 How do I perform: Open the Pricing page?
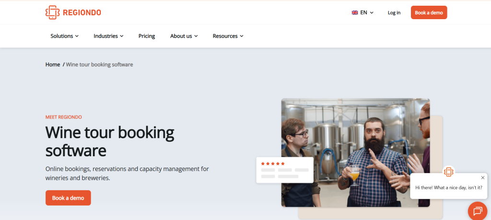147,36
